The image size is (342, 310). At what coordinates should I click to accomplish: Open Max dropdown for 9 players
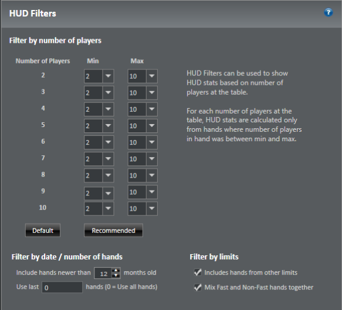[x=143, y=192]
